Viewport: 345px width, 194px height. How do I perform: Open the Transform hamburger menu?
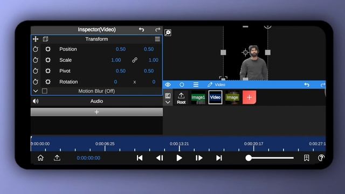[x=157, y=39]
